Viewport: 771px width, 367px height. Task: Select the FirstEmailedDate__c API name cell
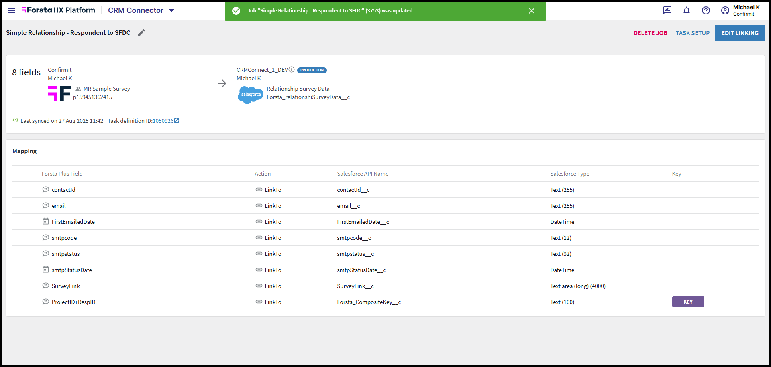point(363,222)
